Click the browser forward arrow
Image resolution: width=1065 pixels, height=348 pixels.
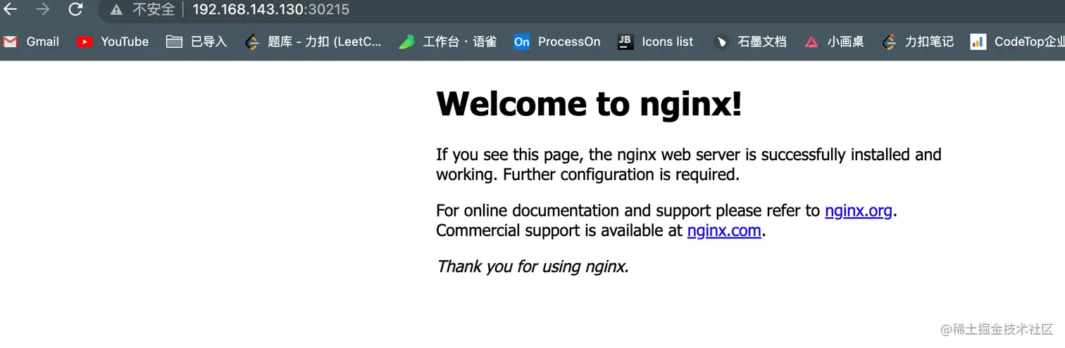(x=43, y=9)
